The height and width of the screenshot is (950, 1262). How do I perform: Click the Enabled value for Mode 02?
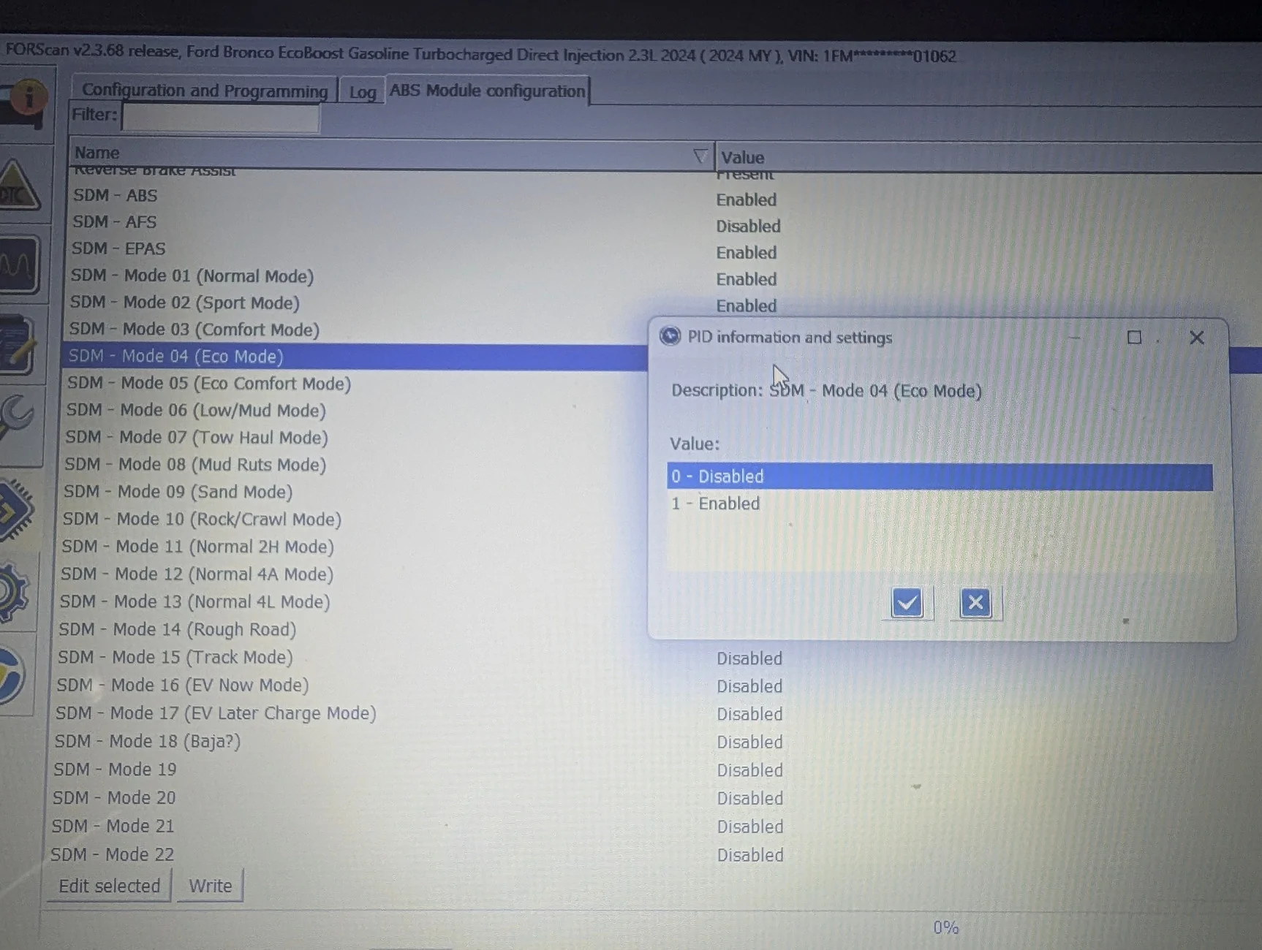[747, 305]
